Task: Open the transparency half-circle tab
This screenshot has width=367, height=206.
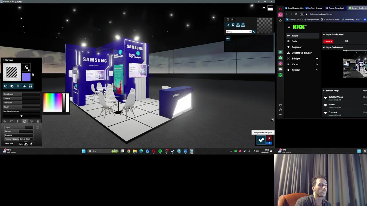Action: (x=18, y=121)
